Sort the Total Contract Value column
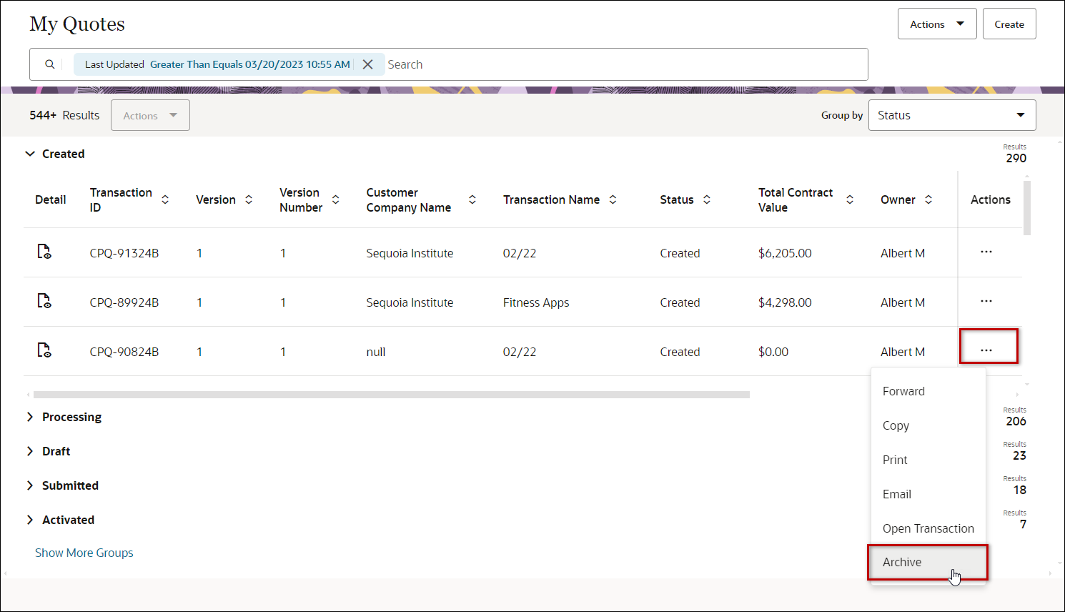This screenshot has width=1065, height=612. 850,199
